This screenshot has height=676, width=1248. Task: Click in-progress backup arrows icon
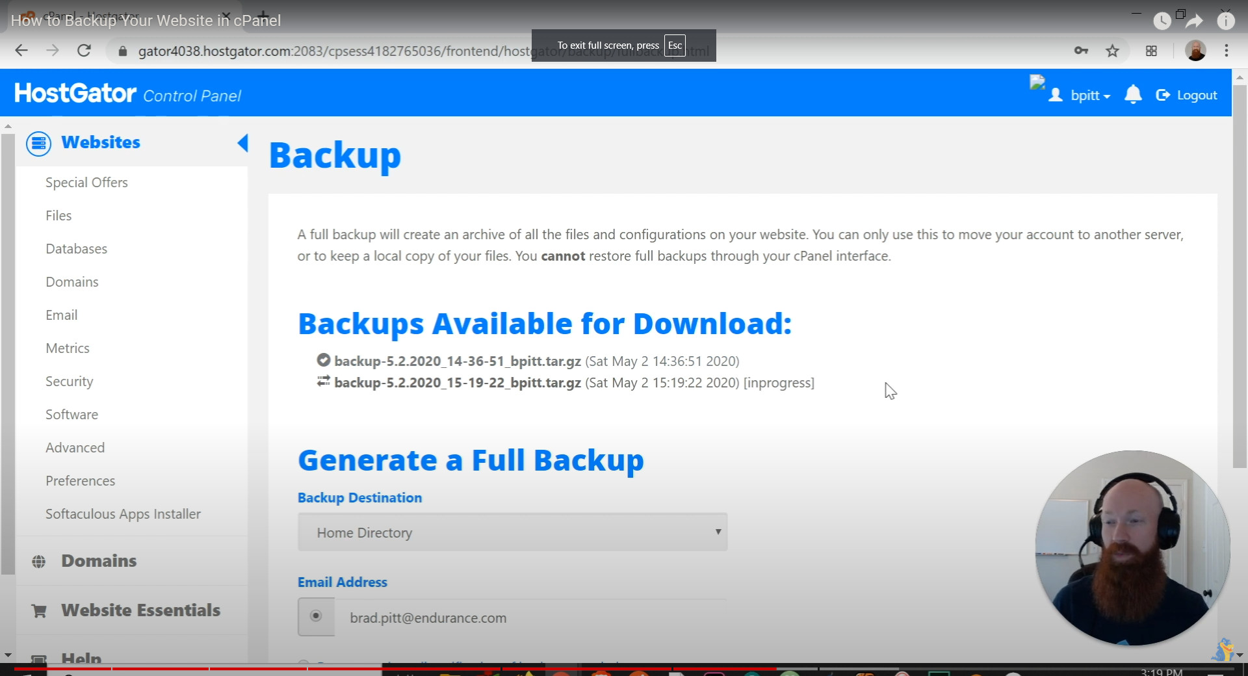click(x=323, y=382)
